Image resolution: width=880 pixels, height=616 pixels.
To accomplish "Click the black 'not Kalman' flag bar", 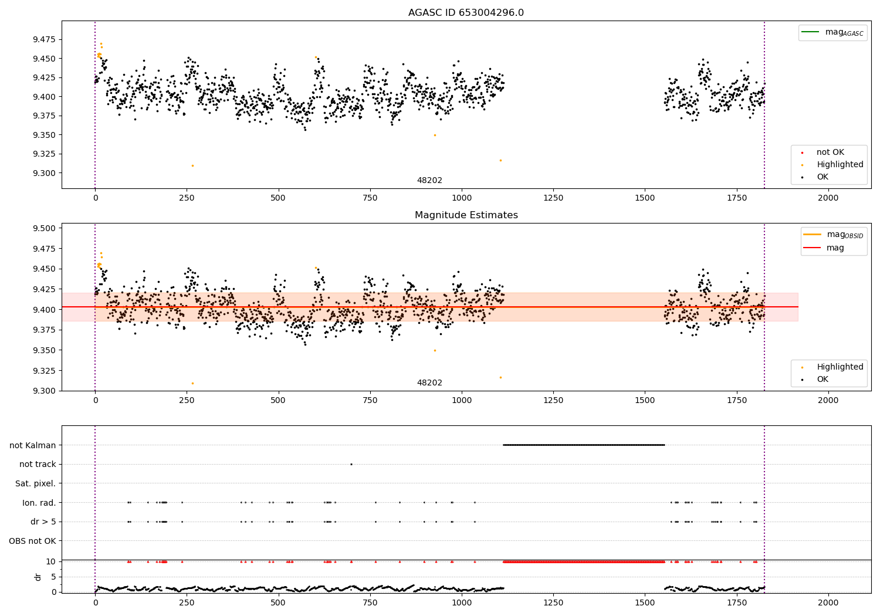I will coord(584,445).
